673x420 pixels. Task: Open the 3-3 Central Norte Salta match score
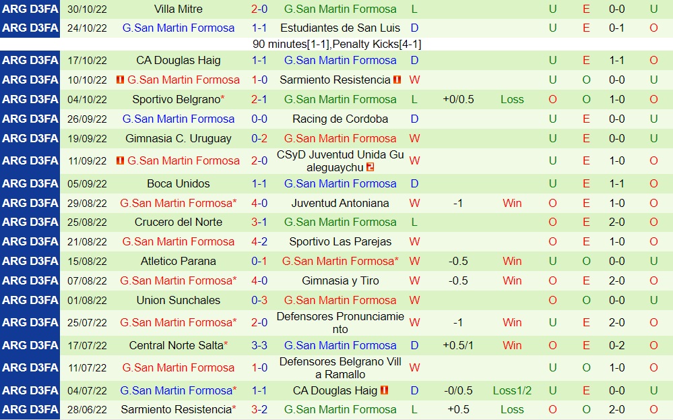coord(259,345)
